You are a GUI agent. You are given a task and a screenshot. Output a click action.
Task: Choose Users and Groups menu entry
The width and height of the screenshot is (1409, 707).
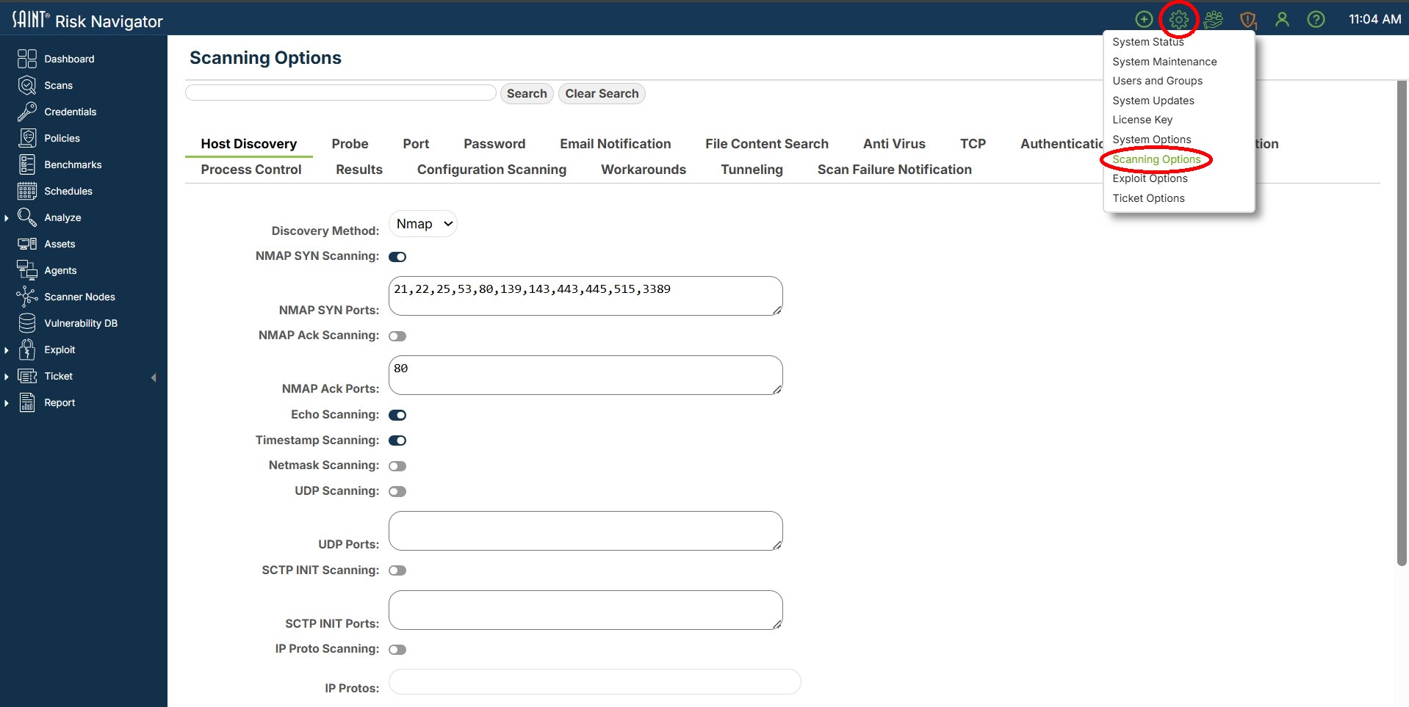click(1157, 81)
